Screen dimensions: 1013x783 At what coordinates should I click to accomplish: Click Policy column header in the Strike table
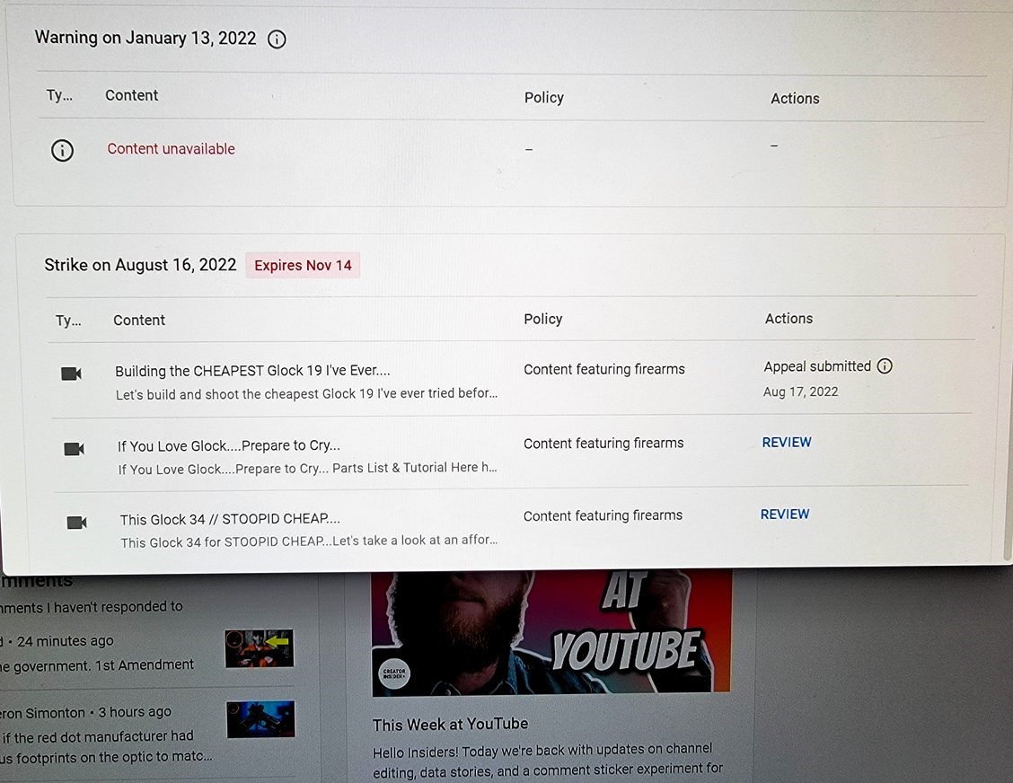[x=542, y=319]
